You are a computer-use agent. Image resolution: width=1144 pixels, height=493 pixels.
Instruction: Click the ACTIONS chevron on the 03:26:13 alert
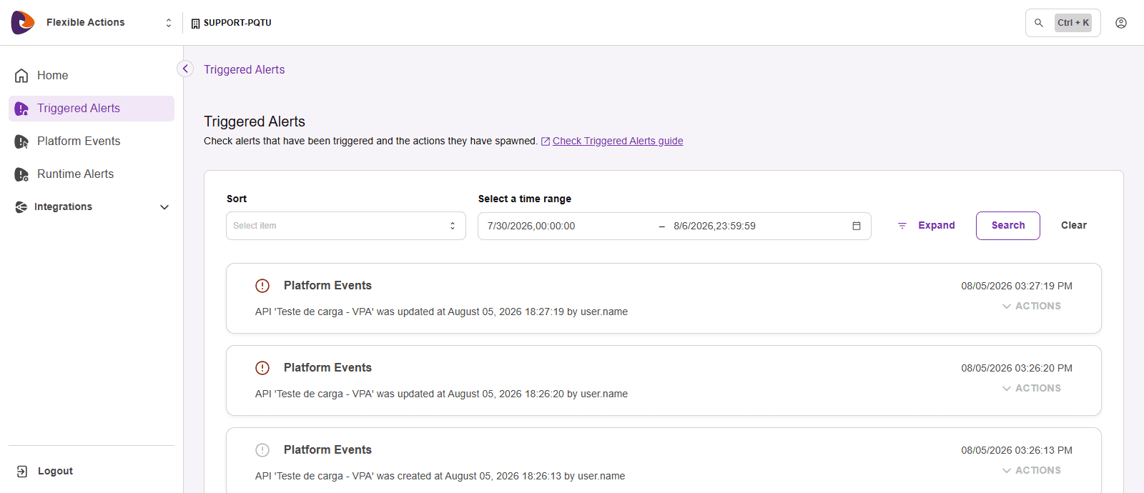pos(1007,471)
